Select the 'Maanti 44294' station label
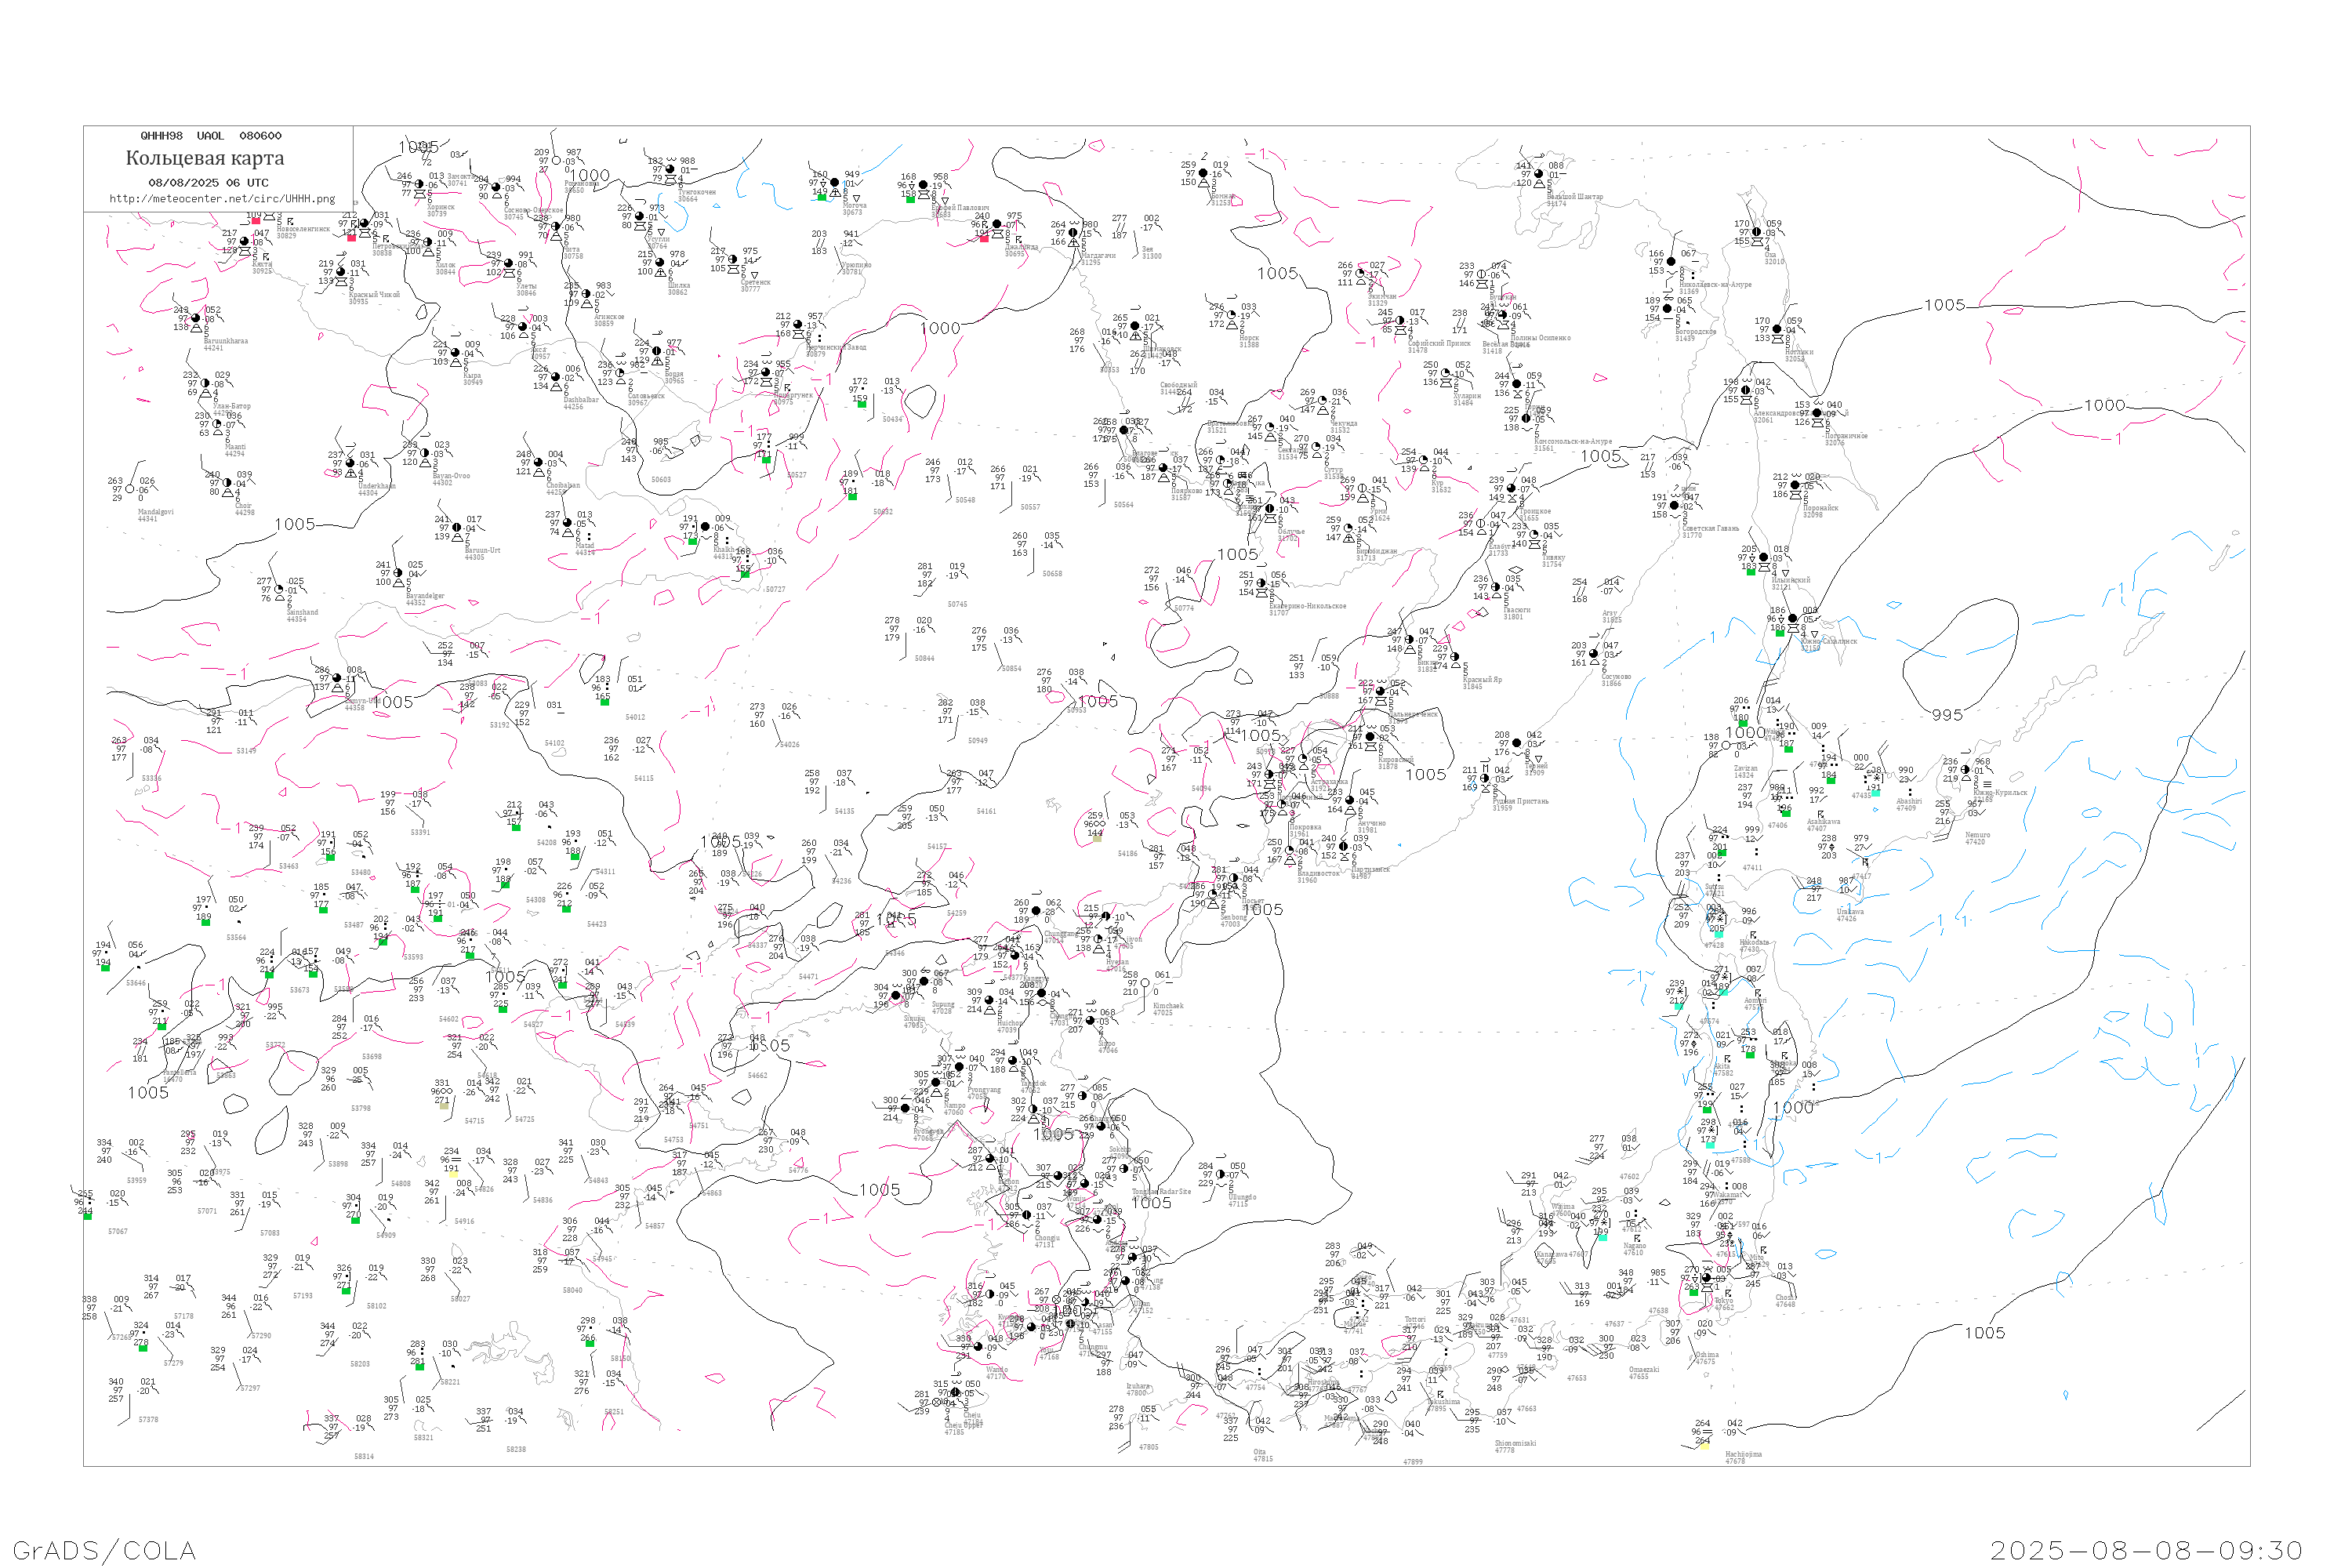The height and width of the screenshot is (1568, 2352). [235, 450]
